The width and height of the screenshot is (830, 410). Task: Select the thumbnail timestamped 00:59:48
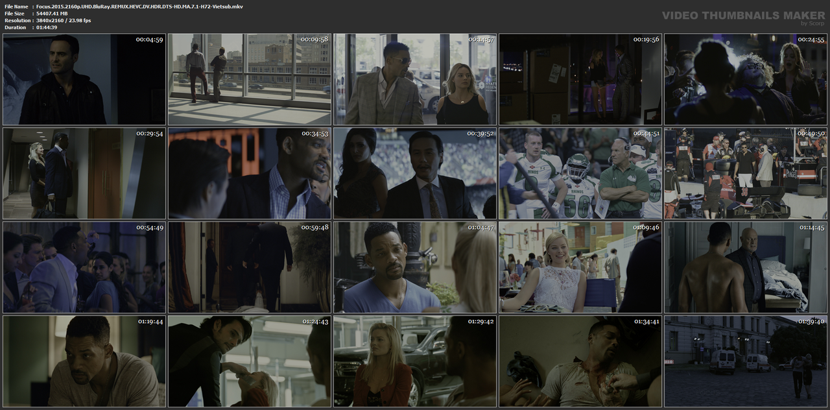[250, 267]
